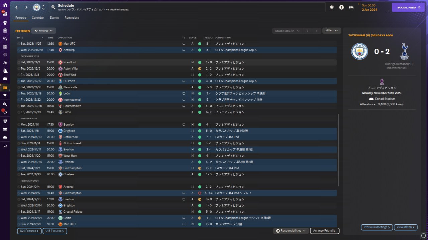
Task: Open the Medical Centre cross icon
Action: [5, 79]
